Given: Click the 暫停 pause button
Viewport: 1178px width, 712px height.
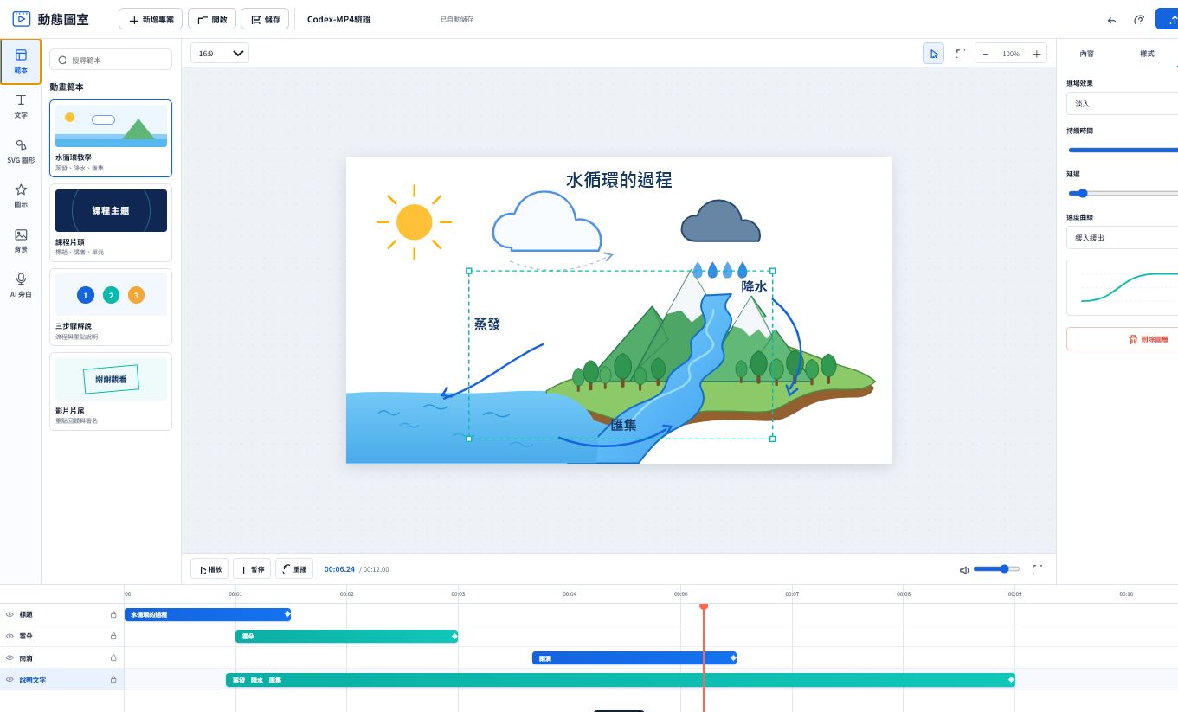Looking at the screenshot, I should click(252, 569).
